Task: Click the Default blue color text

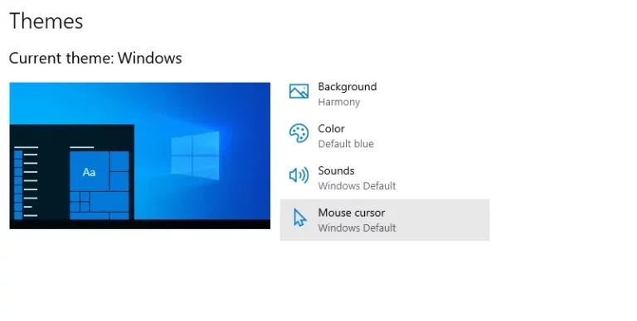Action: (346, 144)
